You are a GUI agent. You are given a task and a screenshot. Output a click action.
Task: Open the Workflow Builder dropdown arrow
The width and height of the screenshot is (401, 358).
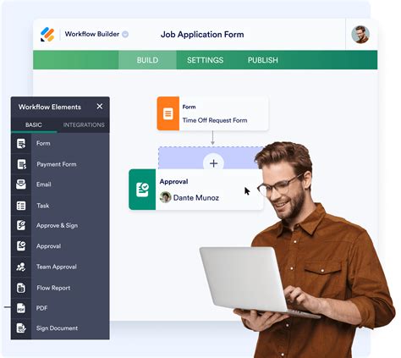125,35
